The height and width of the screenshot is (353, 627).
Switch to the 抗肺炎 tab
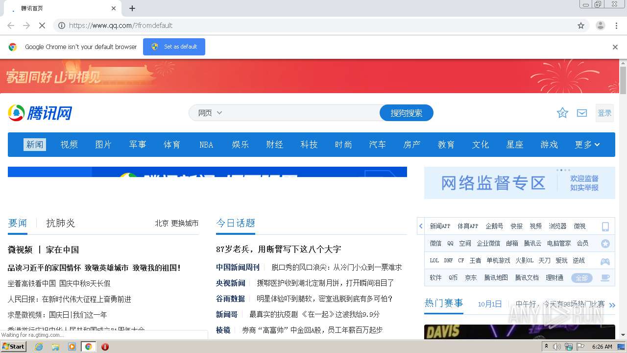[x=61, y=223]
